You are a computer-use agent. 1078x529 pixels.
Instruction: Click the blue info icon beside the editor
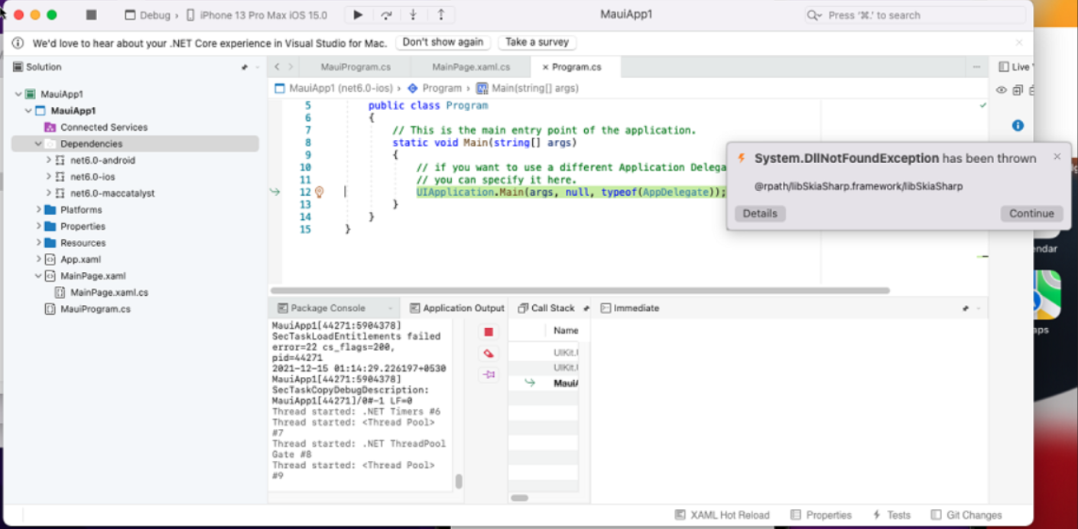coord(1018,125)
